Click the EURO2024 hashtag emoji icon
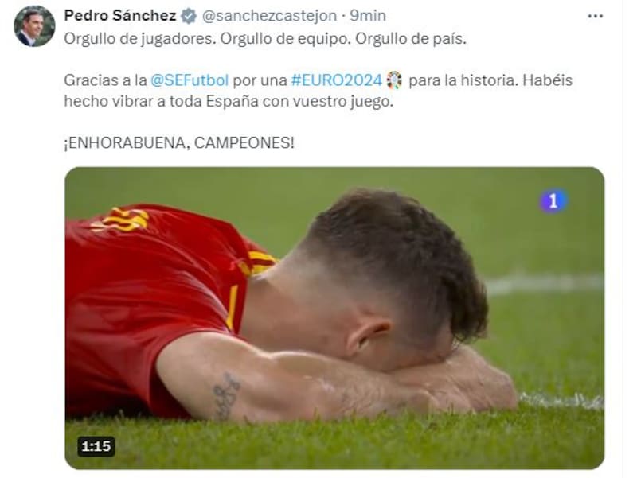637x478 pixels. (x=394, y=80)
